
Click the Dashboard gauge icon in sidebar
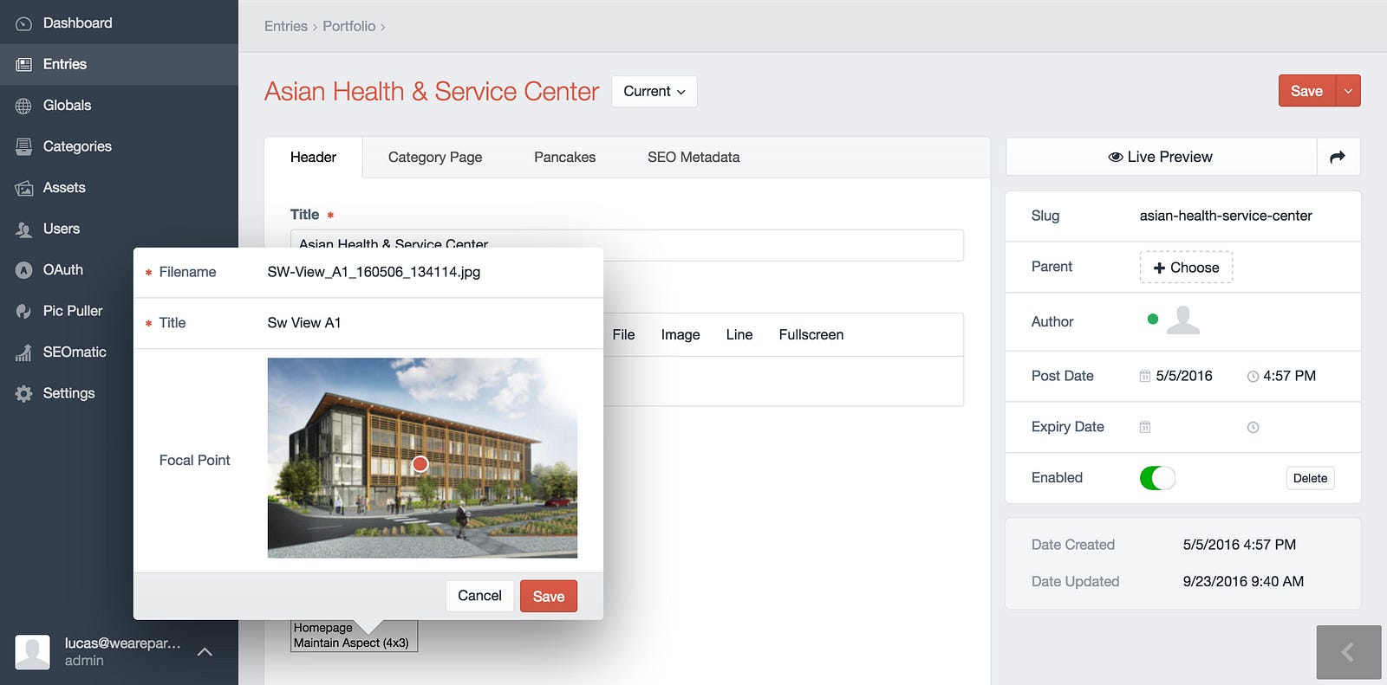(24, 23)
